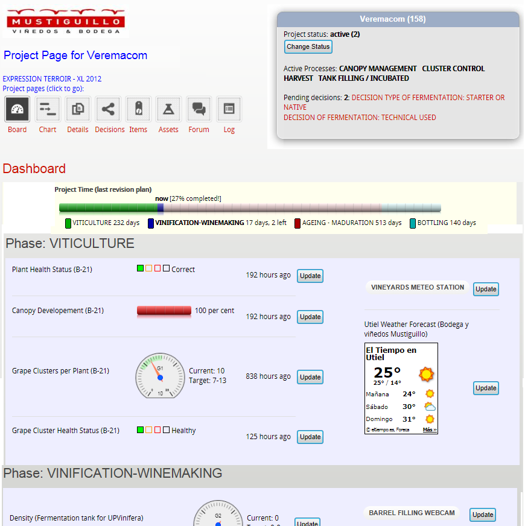Image resolution: width=525 pixels, height=526 pixels.
Task: Open the Assets flask icon
Action: point(168,109)
